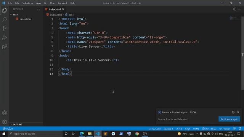The height and width of the screenshot is (137, 244).
Task: Change indentation via Spaces: 4
Action: (x=168, y=129)
